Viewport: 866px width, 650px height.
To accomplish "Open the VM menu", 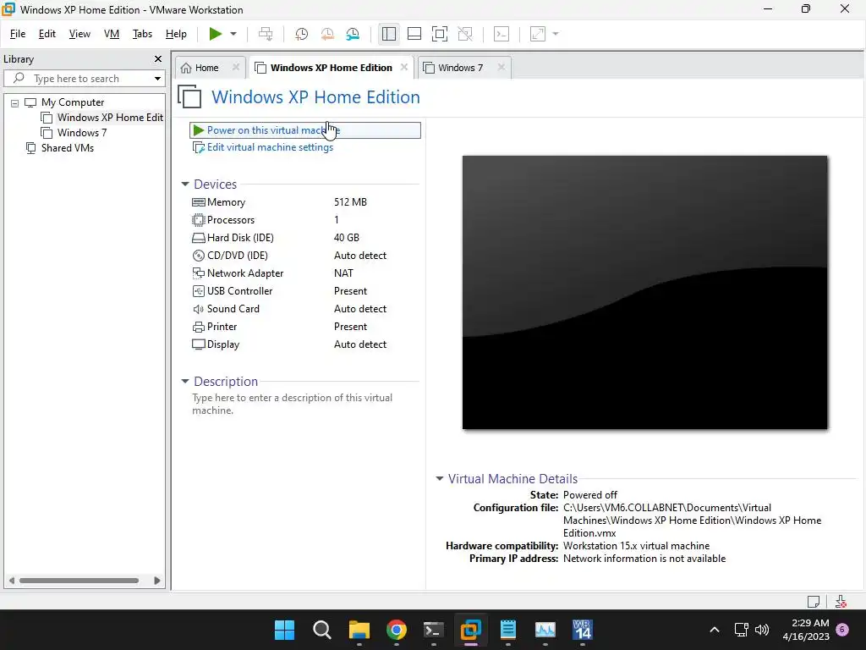I will pos(112,34).
